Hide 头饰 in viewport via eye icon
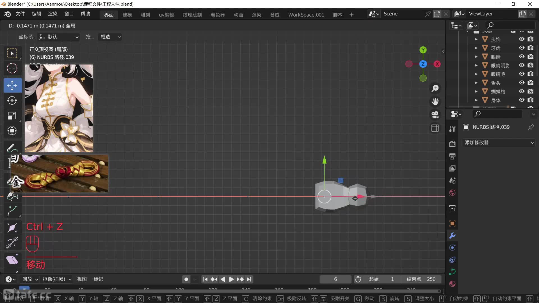 522,39
